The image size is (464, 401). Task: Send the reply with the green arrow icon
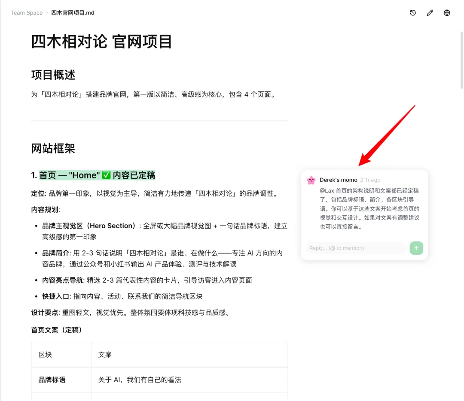tap(416, 248)
